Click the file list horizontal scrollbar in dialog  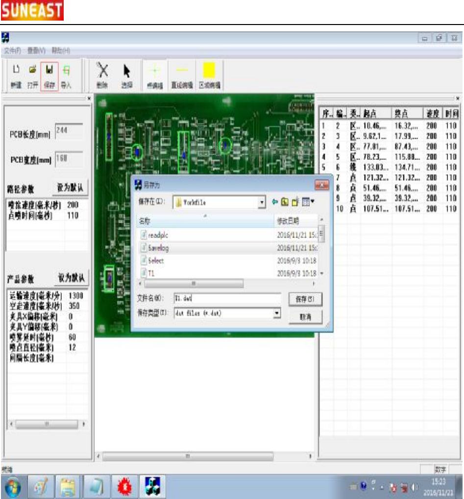[194, 283]
